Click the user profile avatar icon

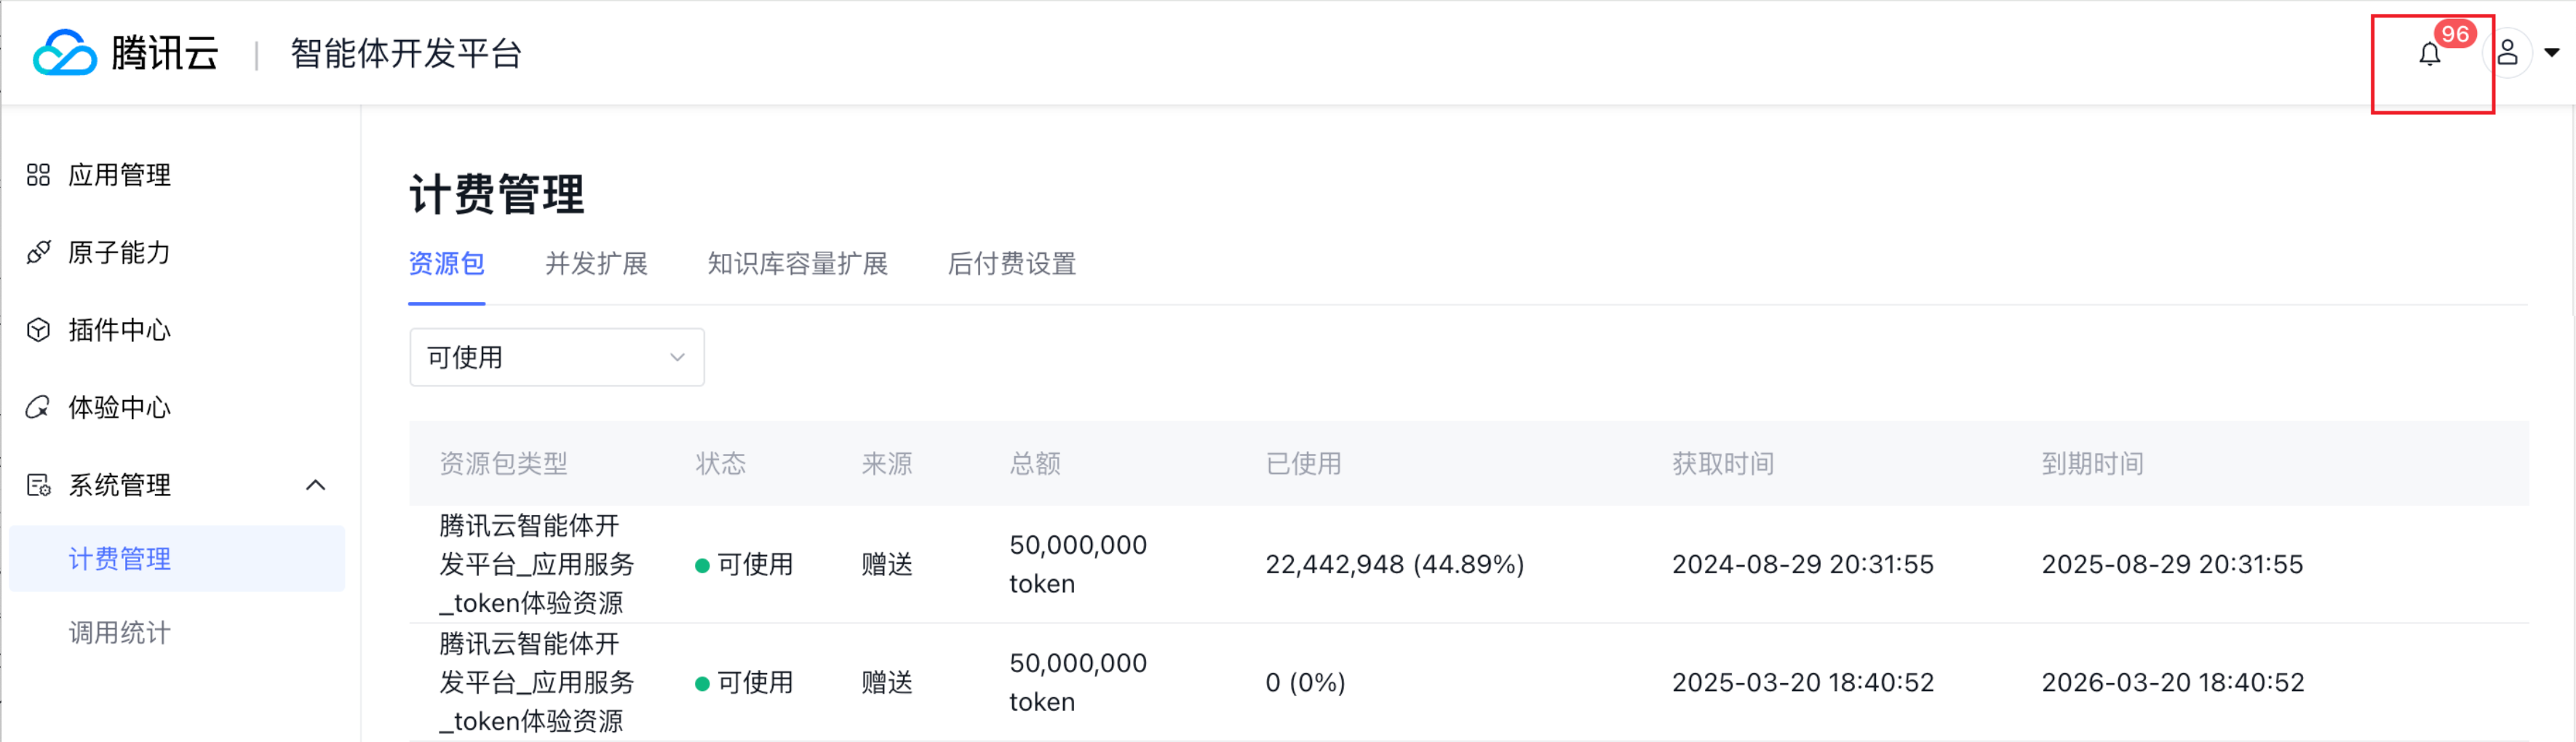(x=2507, y=52)
